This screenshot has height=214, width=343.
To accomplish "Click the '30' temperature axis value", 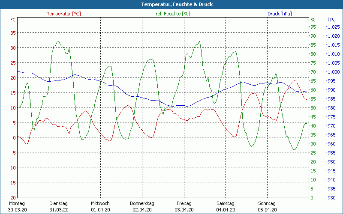I will coord(13,48).
